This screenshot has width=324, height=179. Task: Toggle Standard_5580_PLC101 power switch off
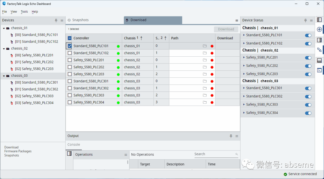(x=308, y=35)
